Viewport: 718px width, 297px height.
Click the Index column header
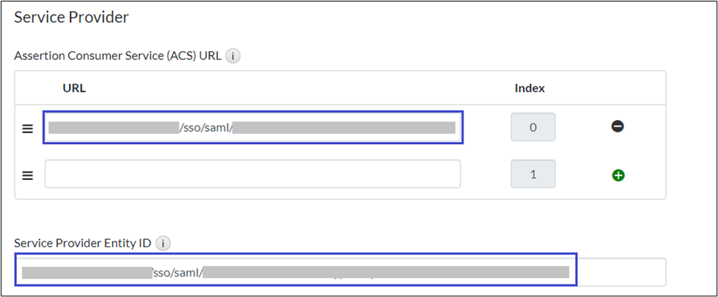coord(530,89)
